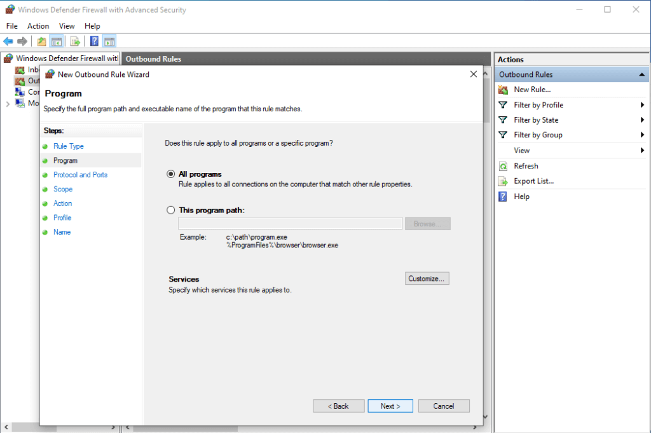Click the main window title bar firewall icon
The height and width of the screenshot is (433, 651).
click(10, 9)
